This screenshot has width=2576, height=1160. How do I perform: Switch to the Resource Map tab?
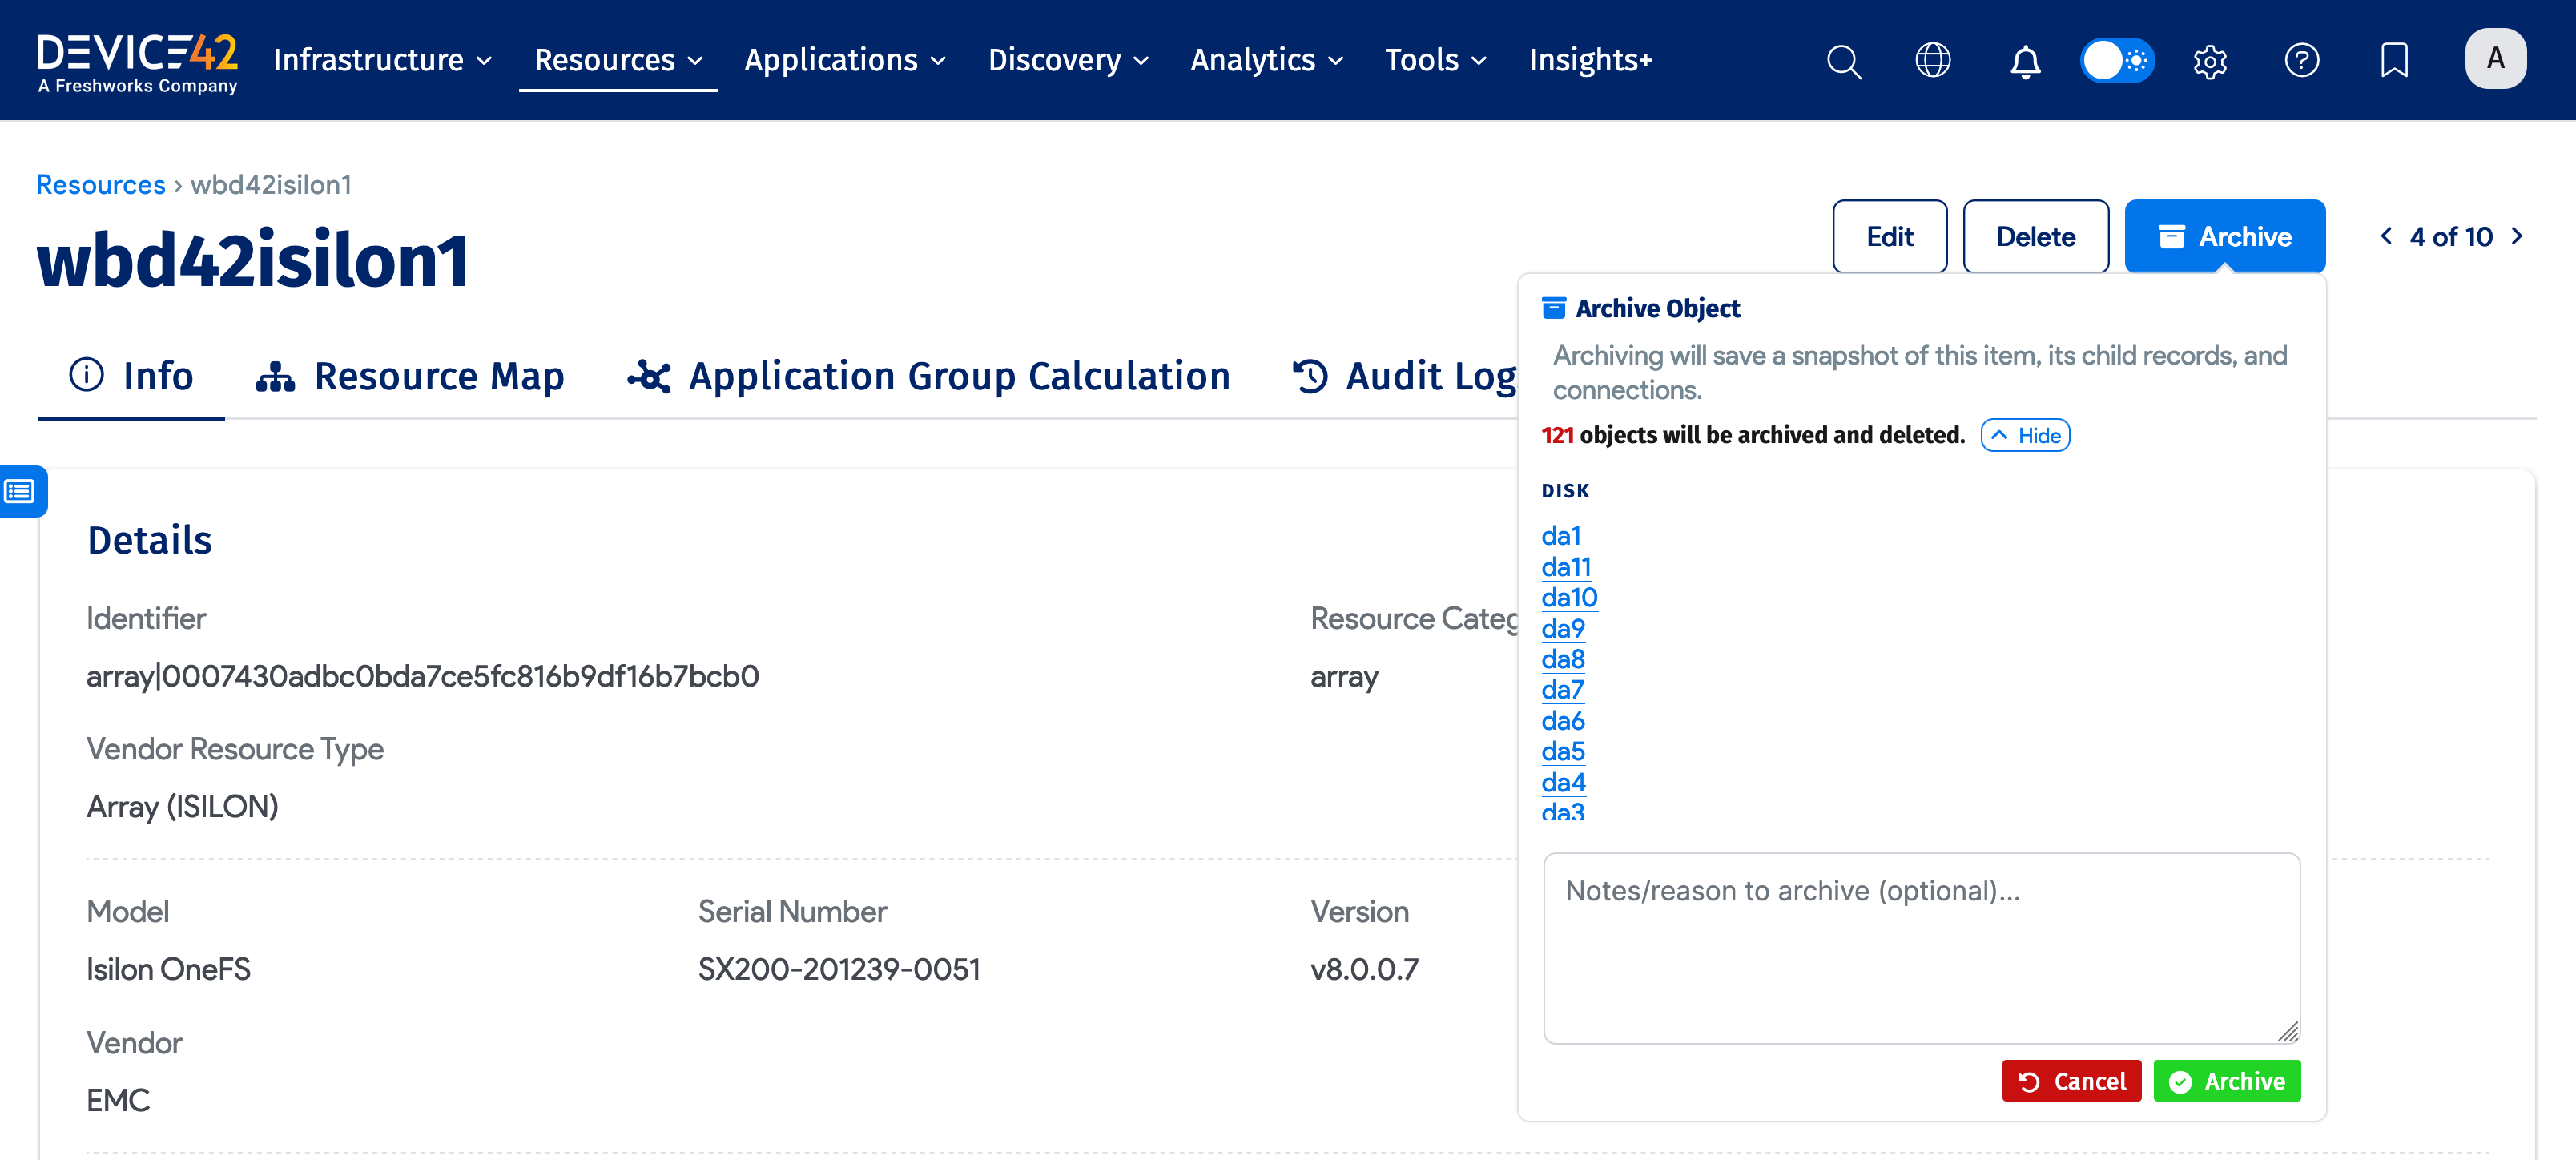(x=410, y=376)
